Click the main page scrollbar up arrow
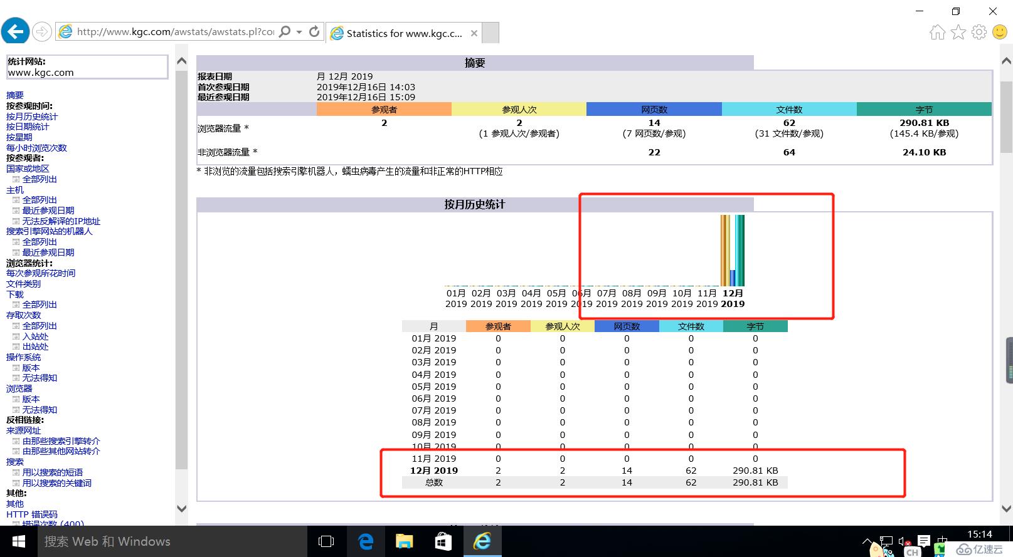The image size is (1013, 557). (x=1006, y=61)
